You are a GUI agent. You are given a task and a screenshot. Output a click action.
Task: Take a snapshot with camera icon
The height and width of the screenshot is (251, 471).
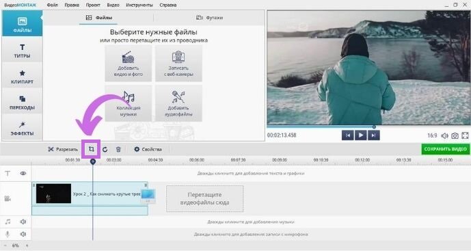pos(455,136)
